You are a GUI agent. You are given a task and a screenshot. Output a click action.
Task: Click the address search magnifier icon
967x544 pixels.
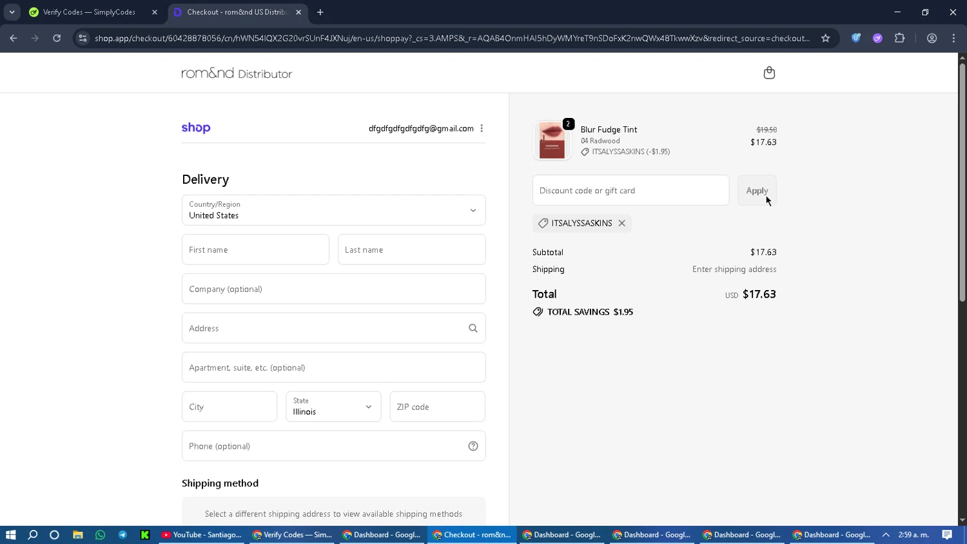pos(473,328)
